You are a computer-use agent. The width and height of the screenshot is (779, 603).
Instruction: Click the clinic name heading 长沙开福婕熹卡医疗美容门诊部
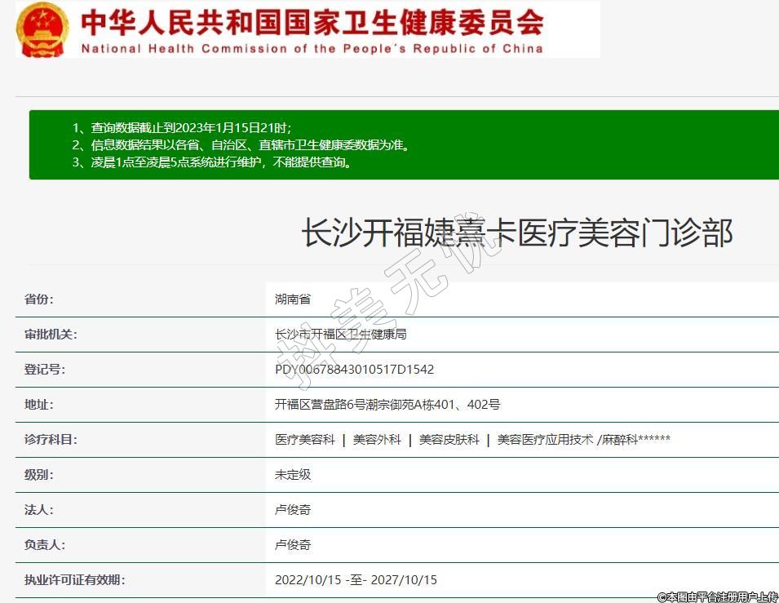click(517, 233)
